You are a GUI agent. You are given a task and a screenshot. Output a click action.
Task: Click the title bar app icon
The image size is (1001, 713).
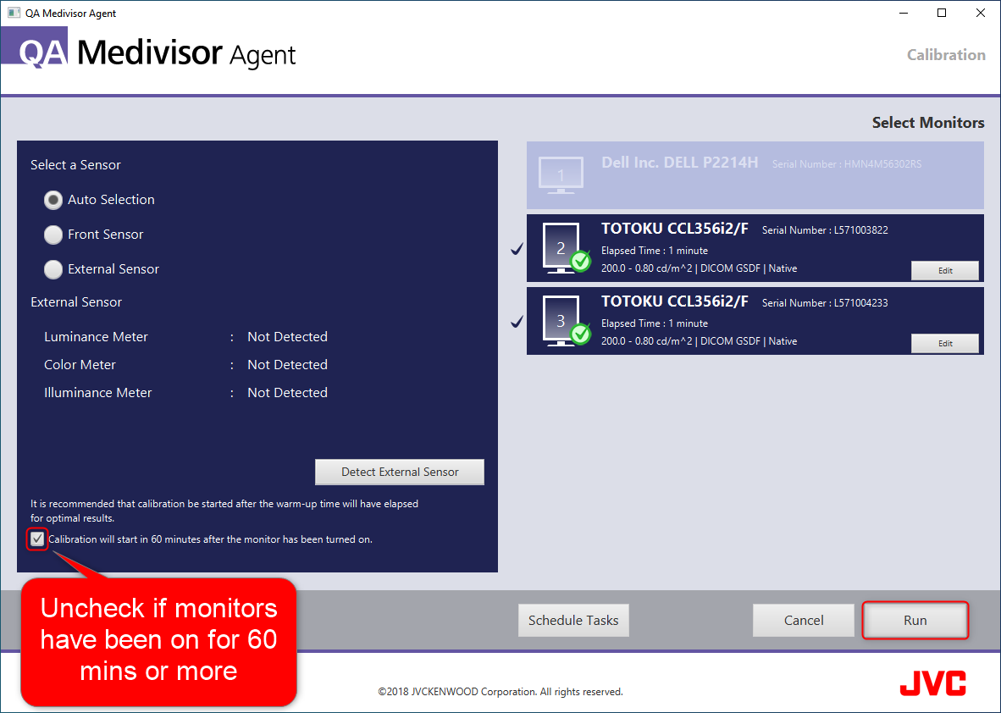[14, 13]
